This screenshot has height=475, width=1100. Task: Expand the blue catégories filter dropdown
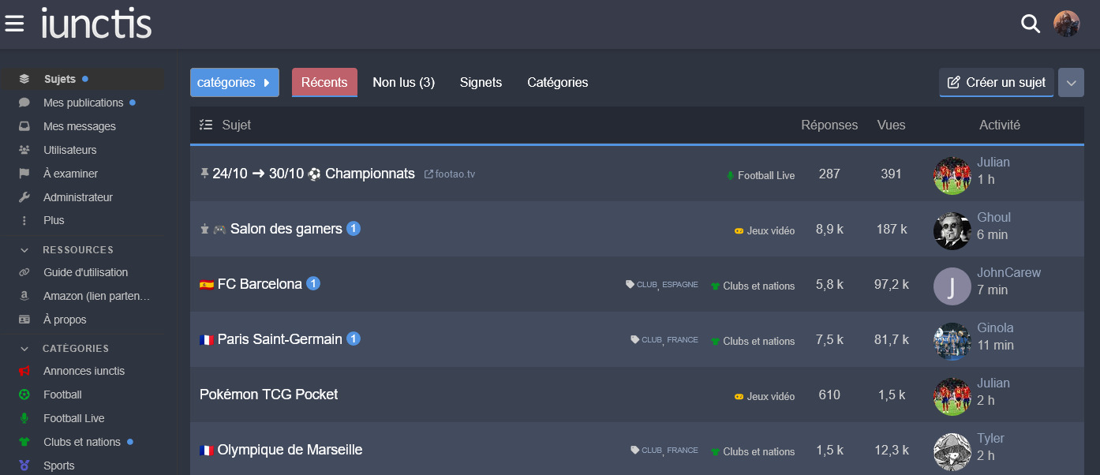(234, 82)
